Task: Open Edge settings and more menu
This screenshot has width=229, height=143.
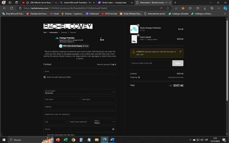Action: (219, 8)
